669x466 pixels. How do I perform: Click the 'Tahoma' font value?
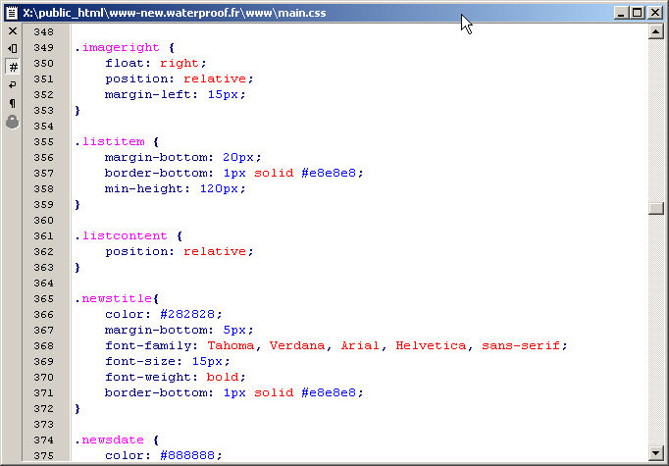click(231, 345)
